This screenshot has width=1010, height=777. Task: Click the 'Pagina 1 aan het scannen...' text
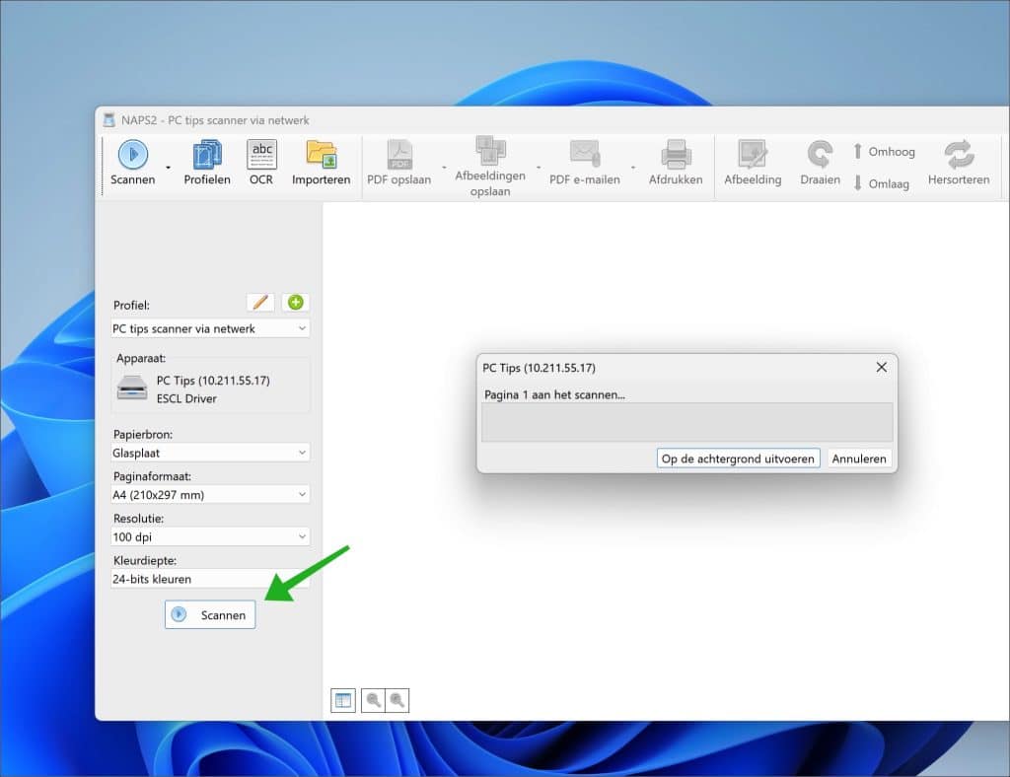pos(554,394)
